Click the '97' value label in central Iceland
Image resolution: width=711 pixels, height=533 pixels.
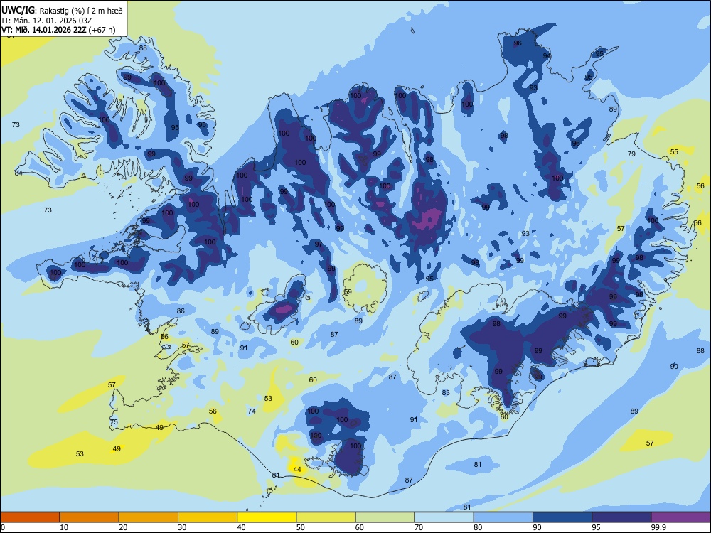319,244
